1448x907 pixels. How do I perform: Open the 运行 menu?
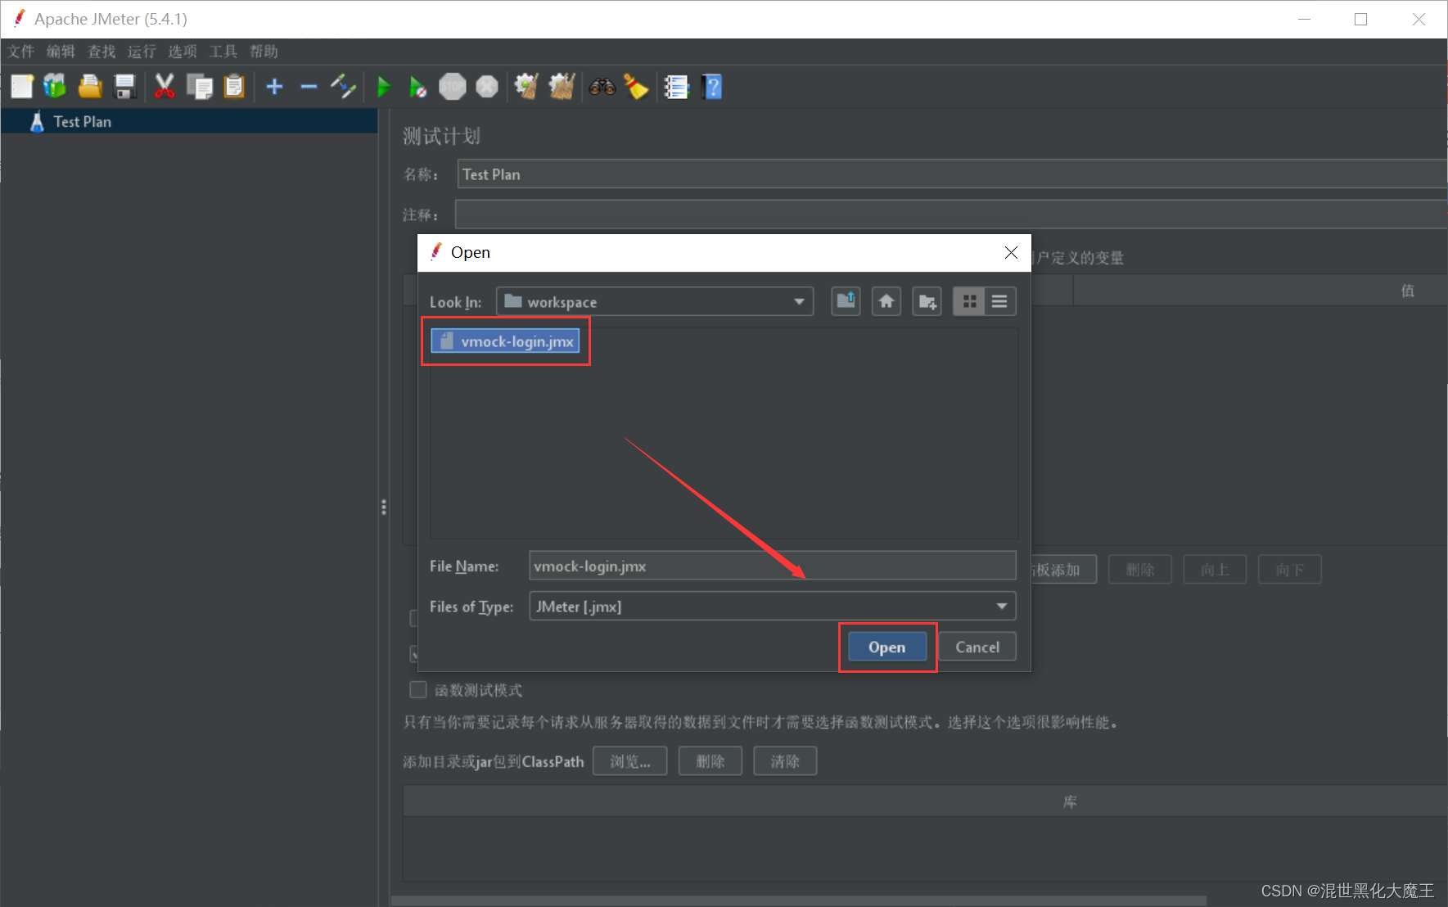(142, 51)
